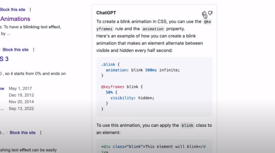This screenshot has width=275, height=153.
Task: Click the 'Dec 19, 2012' date entry
Action: 21,95
